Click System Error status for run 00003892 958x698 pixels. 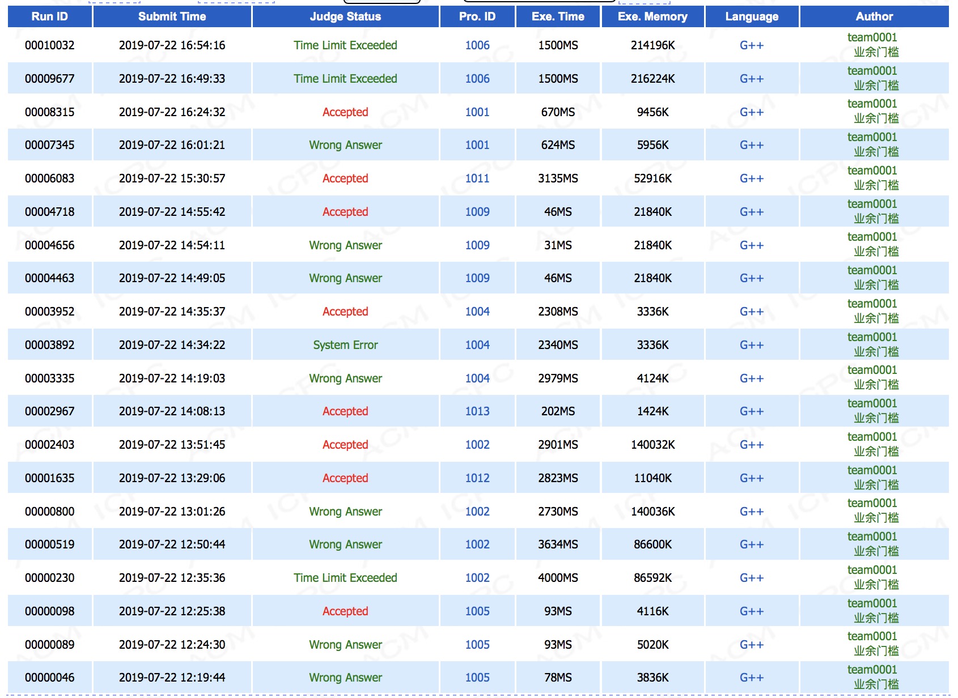tap(345, 345)
